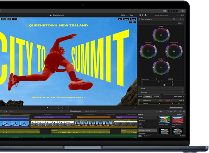
Task: Click the red mask overlay color swatch
Action: [x=167, y=101]
